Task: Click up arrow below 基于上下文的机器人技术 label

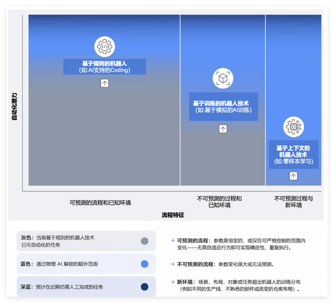Action: click(293, 176)
